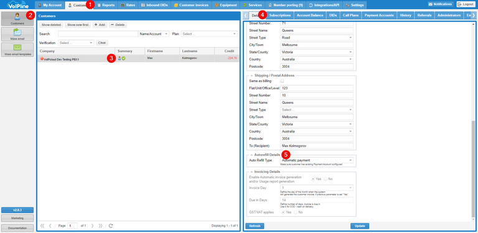
Task: Open My Account tab
Action: coord(50,5)
